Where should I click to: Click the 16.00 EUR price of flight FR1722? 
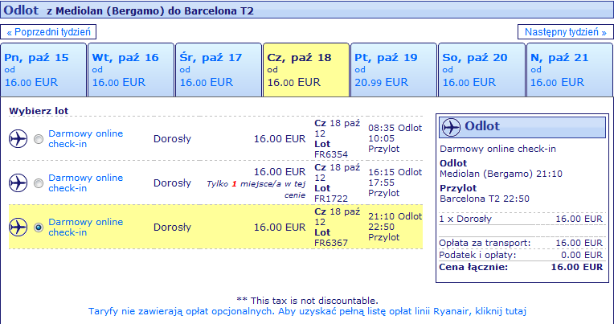coord(280,171)
